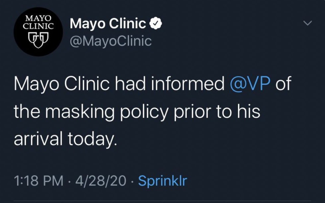
Task: Click the 4/28/20 tweet date
Action: pos(101,181)
